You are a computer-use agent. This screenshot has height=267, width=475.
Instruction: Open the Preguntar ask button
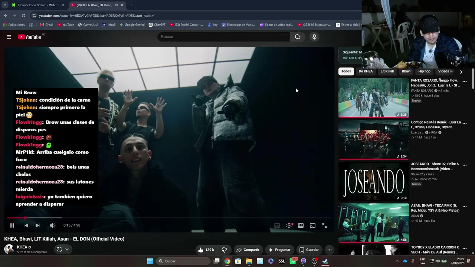point(279,250)
